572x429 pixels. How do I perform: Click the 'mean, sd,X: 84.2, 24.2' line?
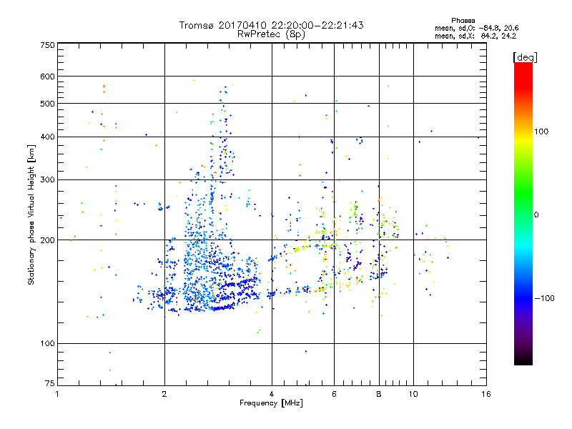coord(475,36)
